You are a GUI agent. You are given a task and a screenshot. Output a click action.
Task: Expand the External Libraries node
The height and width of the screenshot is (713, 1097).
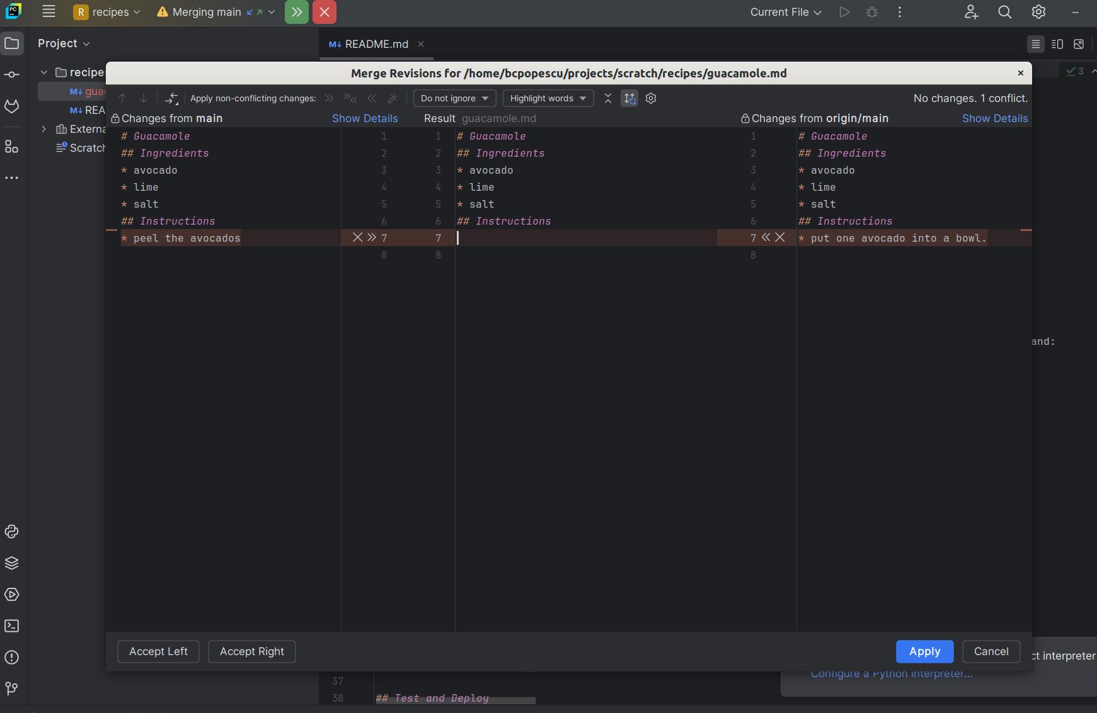point(44,129)
